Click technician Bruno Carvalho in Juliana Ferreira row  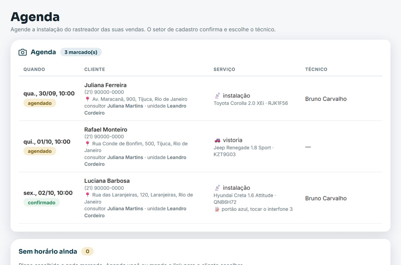(x=326, y=99)
